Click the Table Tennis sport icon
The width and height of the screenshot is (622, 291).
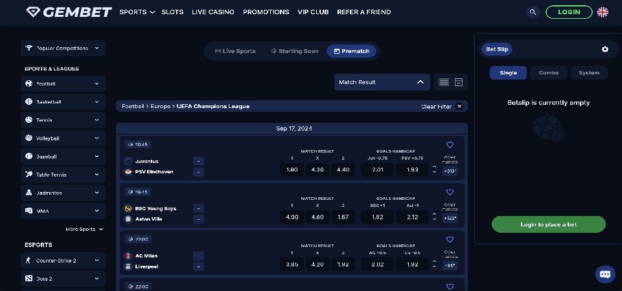(x=29, y=175)
